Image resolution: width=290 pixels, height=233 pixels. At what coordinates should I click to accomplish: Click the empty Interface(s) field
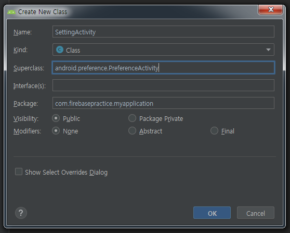163,85
